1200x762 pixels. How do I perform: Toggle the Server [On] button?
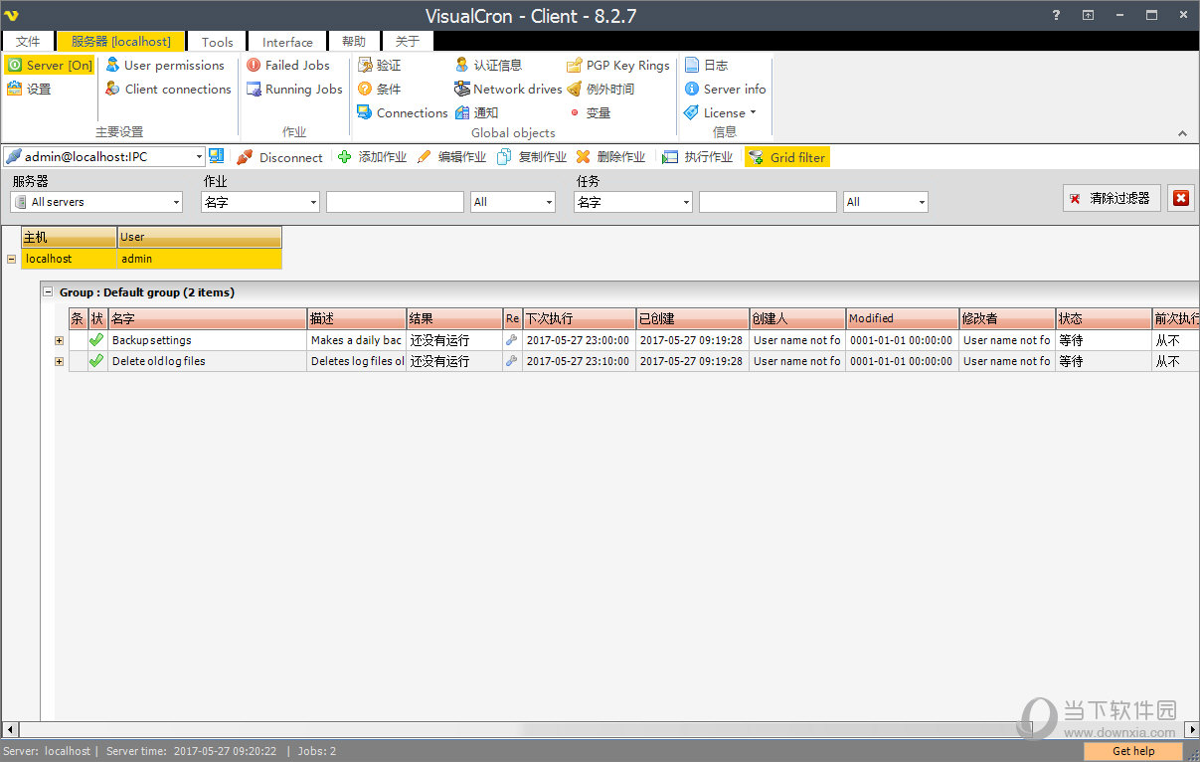tap(51, 66)
